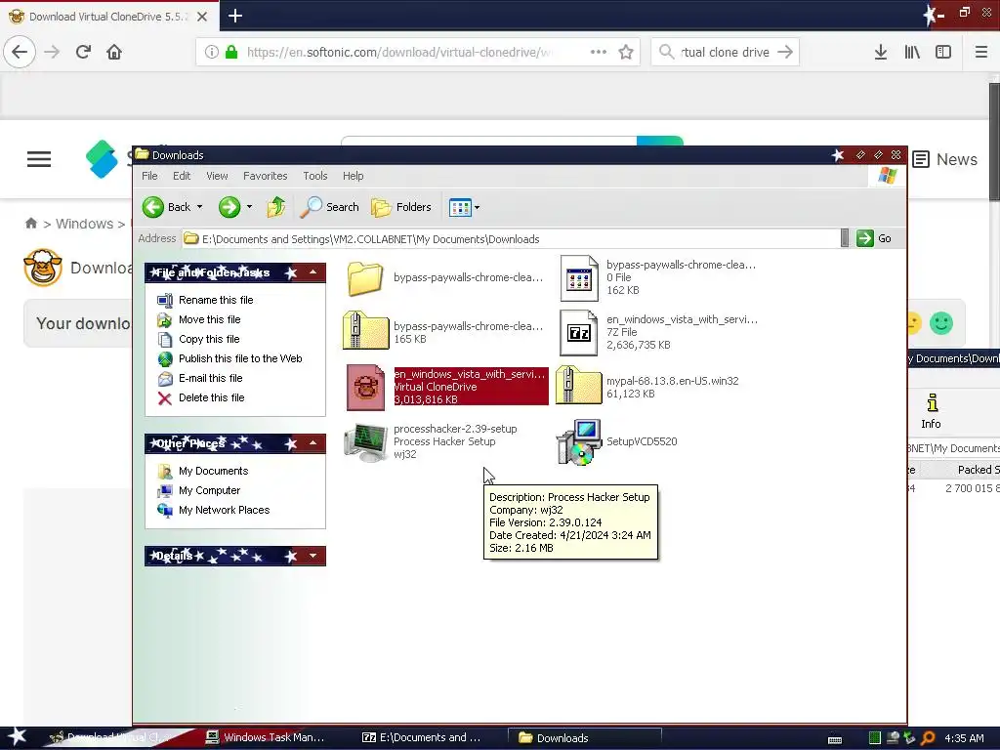This screenshot has width=1000, height=750.
Task: Click the Explorer address path field
Action: [511, 239]
